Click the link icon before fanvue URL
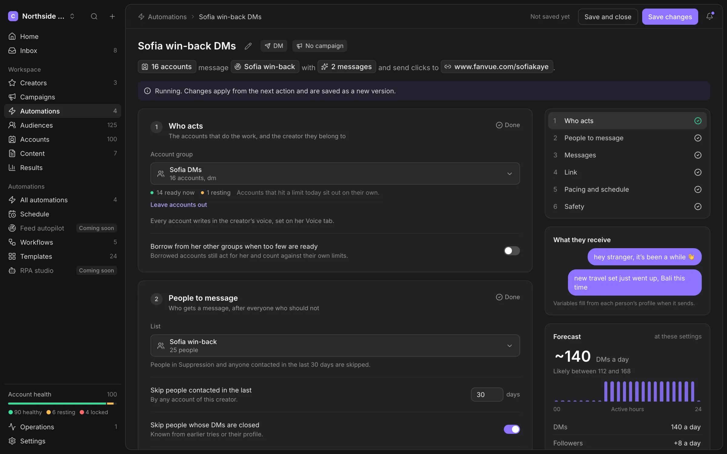The image size is (727, 454). 448,67
